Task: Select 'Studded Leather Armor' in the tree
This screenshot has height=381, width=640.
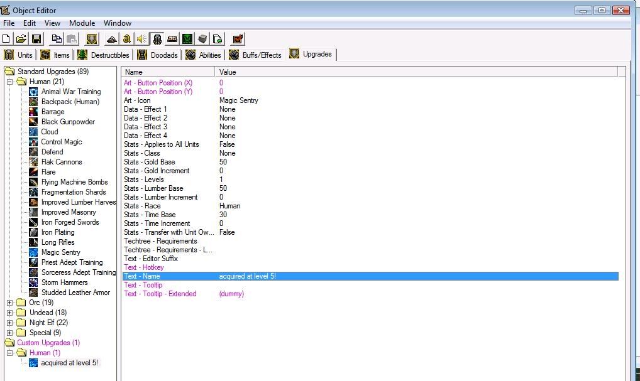Action: point(75,292)
